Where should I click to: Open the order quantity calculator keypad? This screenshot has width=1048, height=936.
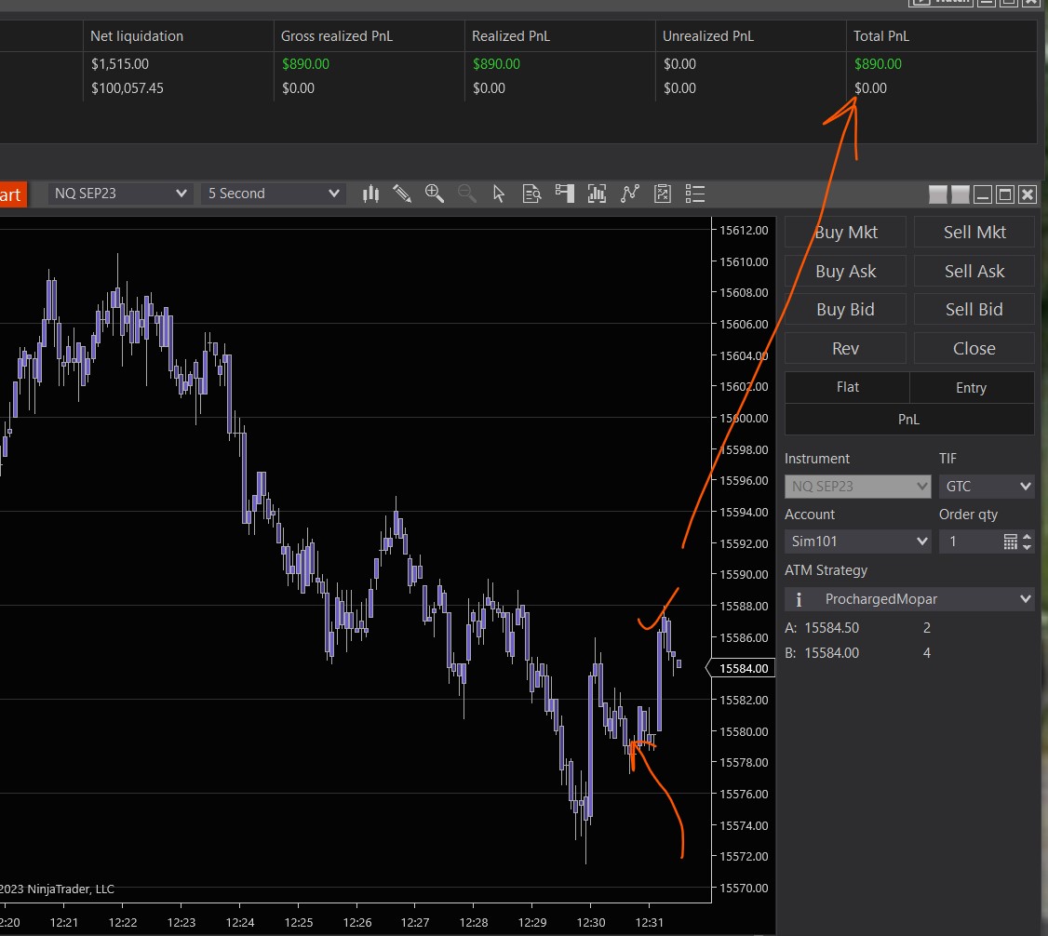[1010, 542]
